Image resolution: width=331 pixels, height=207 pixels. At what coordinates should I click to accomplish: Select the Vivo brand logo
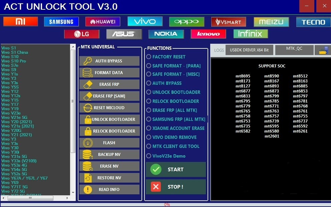(x=145, y=21)
